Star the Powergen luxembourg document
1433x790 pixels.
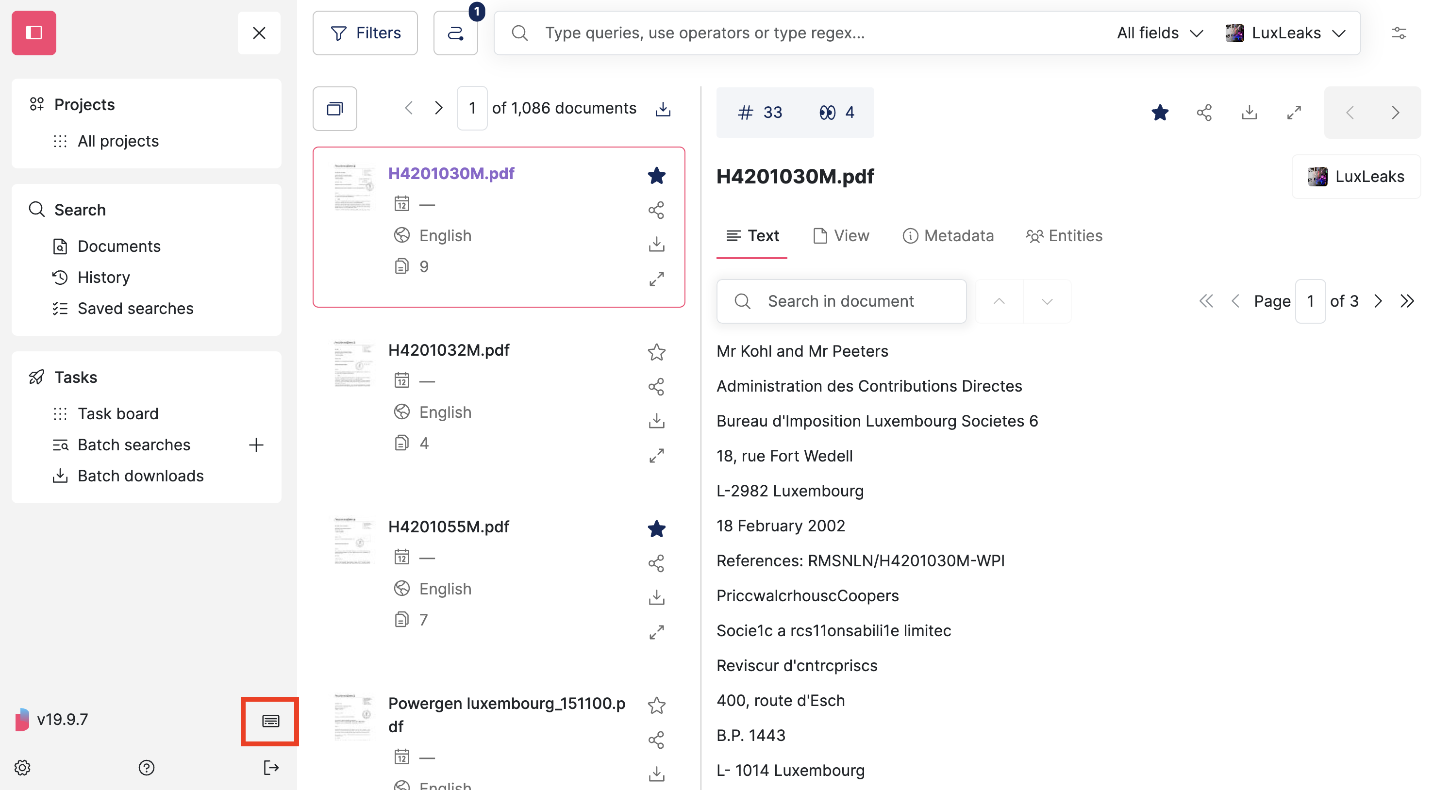[x=656, y=705]
